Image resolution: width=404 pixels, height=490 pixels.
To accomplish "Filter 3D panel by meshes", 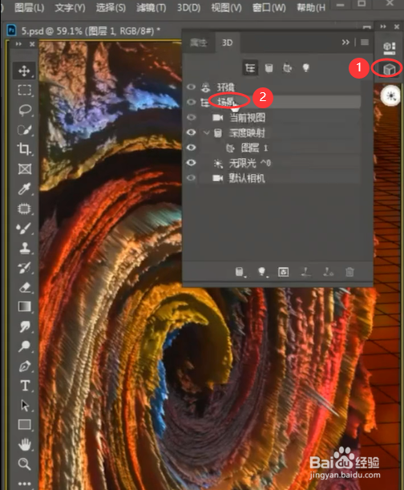I will (269, 68).
